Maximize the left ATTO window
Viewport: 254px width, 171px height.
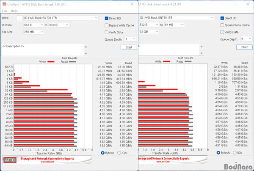(120, 4)
